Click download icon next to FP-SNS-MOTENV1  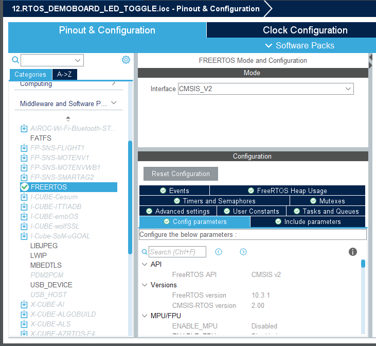(x=24, y=158)
